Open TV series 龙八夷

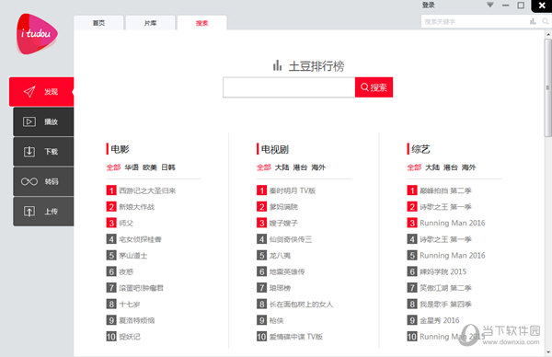pos(280,256)
